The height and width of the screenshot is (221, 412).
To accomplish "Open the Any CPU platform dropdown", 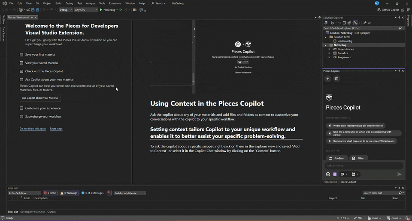I will click(x=86, y=10).
